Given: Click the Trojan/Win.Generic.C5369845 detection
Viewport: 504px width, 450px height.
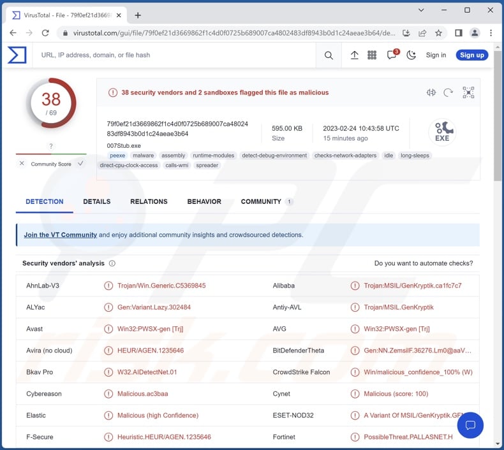Looking at the screenshot, I should (161, 286).
